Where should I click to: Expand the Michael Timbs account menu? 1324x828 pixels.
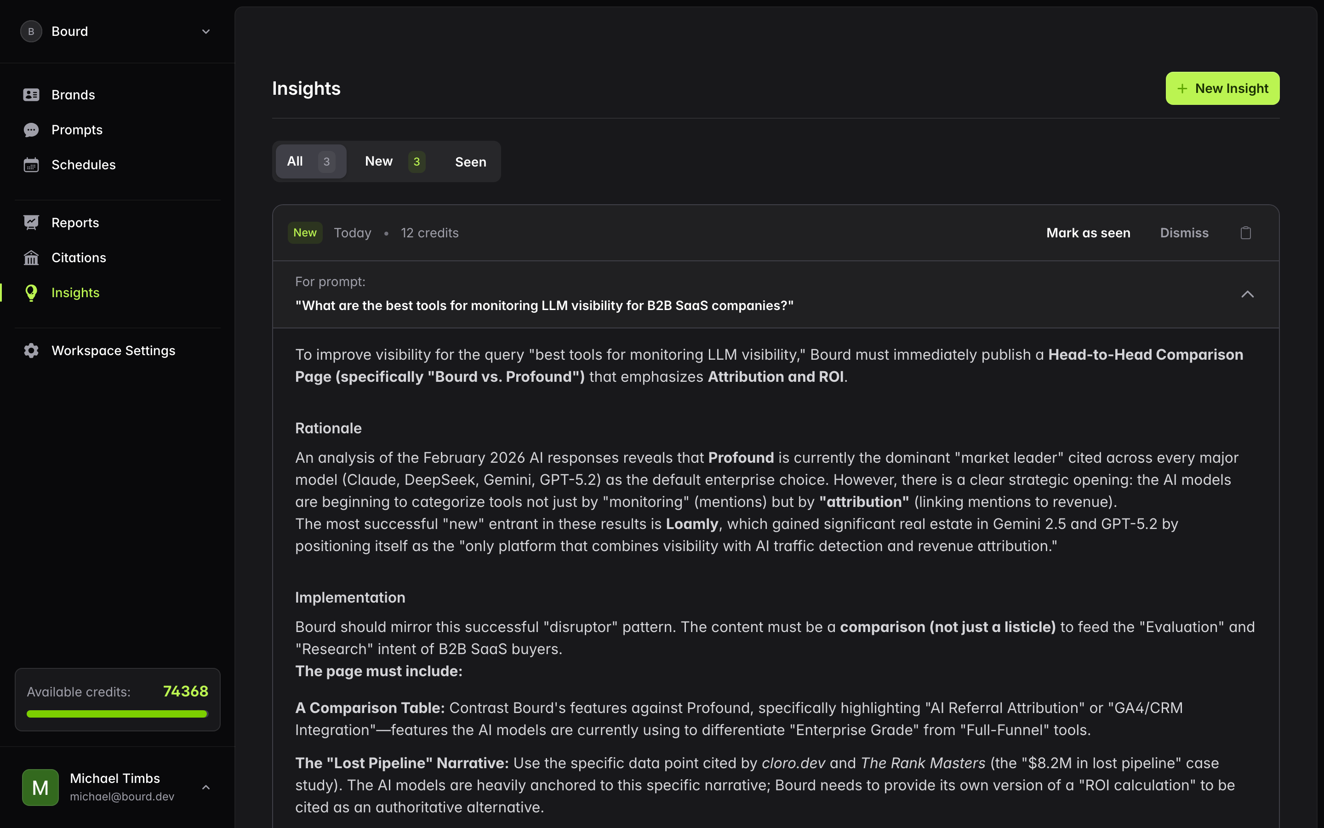(x=205, y=787)
